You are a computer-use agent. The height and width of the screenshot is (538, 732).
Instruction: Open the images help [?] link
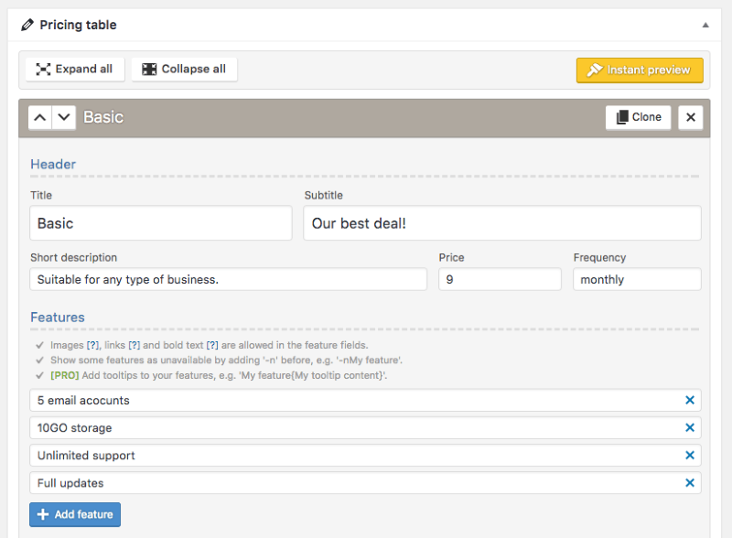[x=92, y=345]
